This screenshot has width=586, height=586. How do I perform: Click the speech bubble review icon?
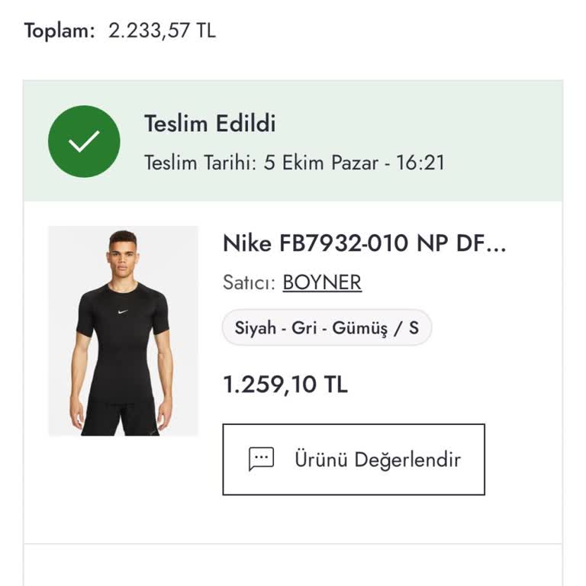pyautogui.click(x=261, y=459)
